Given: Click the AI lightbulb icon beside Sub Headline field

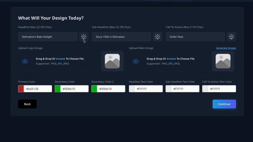Looking at the screenshot, I should (x=157, y=37).
